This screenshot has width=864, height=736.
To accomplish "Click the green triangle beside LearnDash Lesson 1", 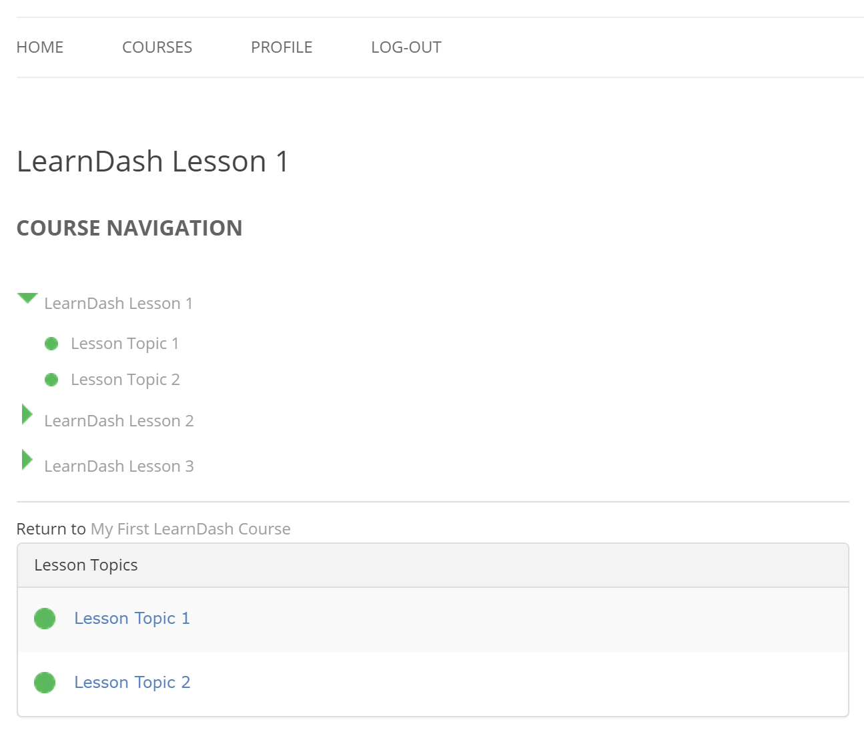I will pyautogui.click(x=27, y=299).
